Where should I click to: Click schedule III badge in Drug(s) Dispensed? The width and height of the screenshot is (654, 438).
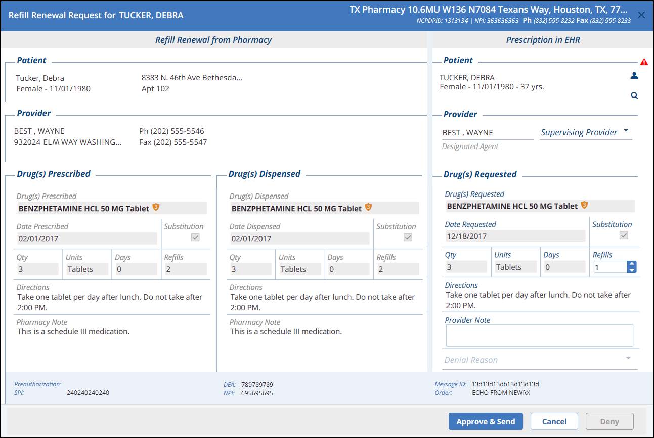[368, 208]
